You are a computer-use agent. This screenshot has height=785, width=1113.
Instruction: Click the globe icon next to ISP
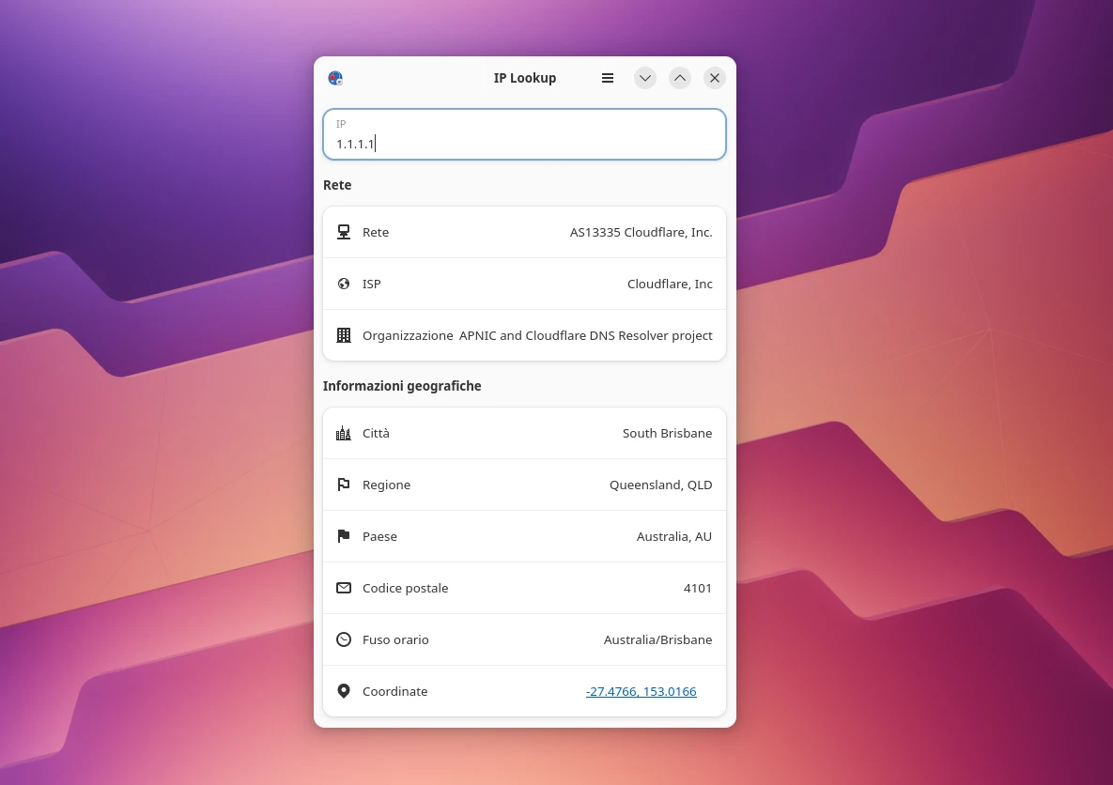tap(344, 284)
